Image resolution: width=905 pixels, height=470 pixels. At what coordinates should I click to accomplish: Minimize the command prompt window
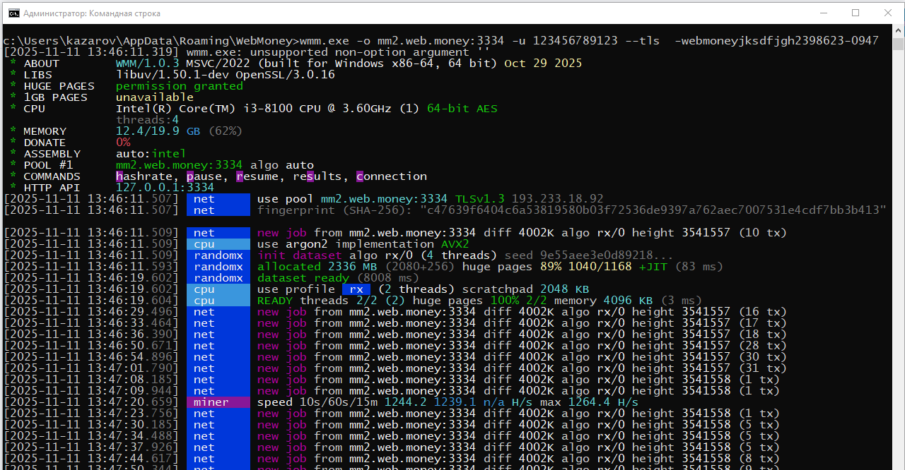tap(823, 13)
